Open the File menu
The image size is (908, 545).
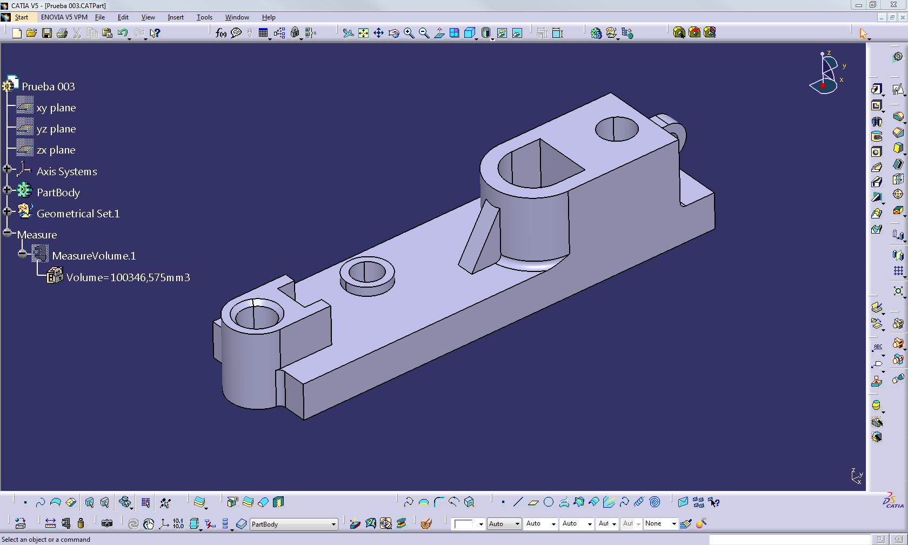point(100,17)
